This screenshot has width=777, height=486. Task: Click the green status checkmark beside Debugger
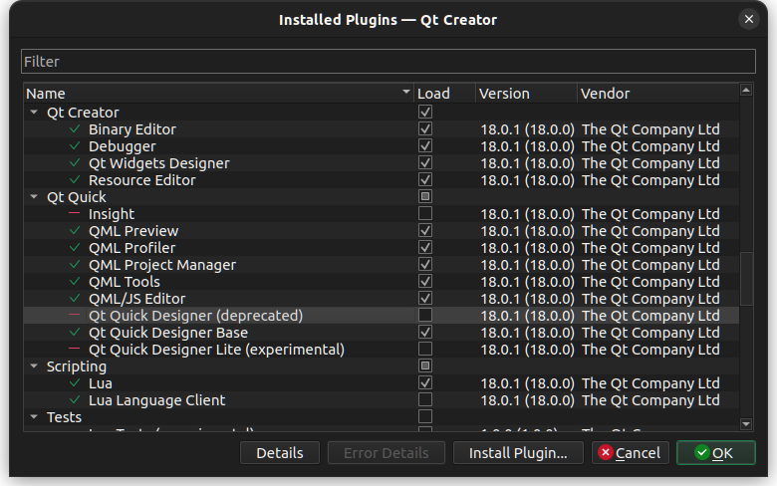(x=75, y=146)
